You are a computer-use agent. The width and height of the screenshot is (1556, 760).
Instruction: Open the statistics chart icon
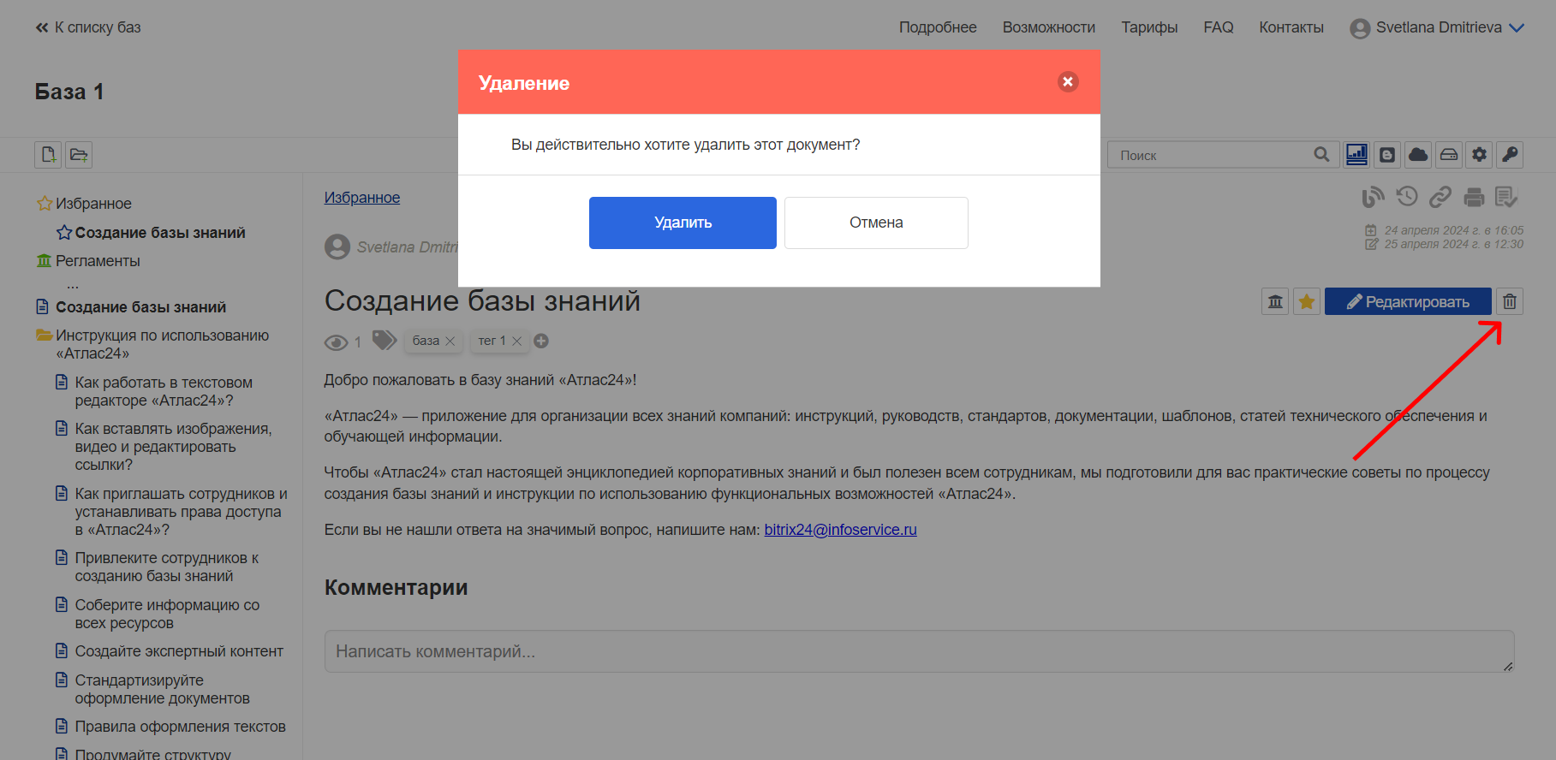pos(1356,155)
